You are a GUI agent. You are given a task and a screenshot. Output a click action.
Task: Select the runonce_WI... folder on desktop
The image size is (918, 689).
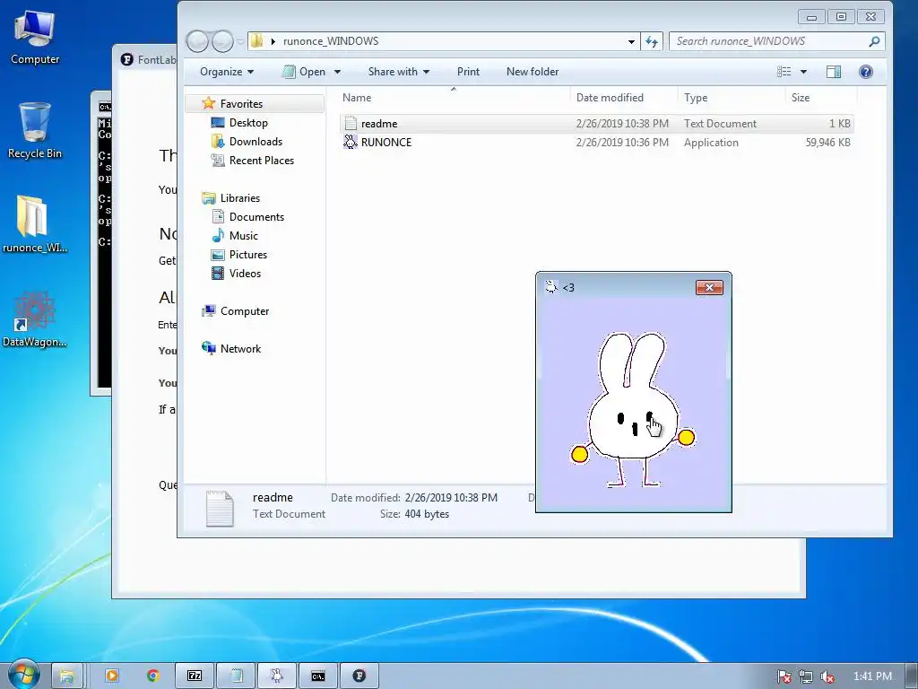(x=35, y=223)
